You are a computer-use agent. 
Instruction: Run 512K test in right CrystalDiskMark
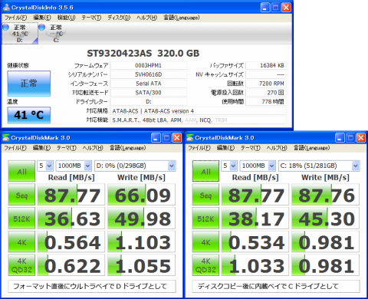point(205,219)
